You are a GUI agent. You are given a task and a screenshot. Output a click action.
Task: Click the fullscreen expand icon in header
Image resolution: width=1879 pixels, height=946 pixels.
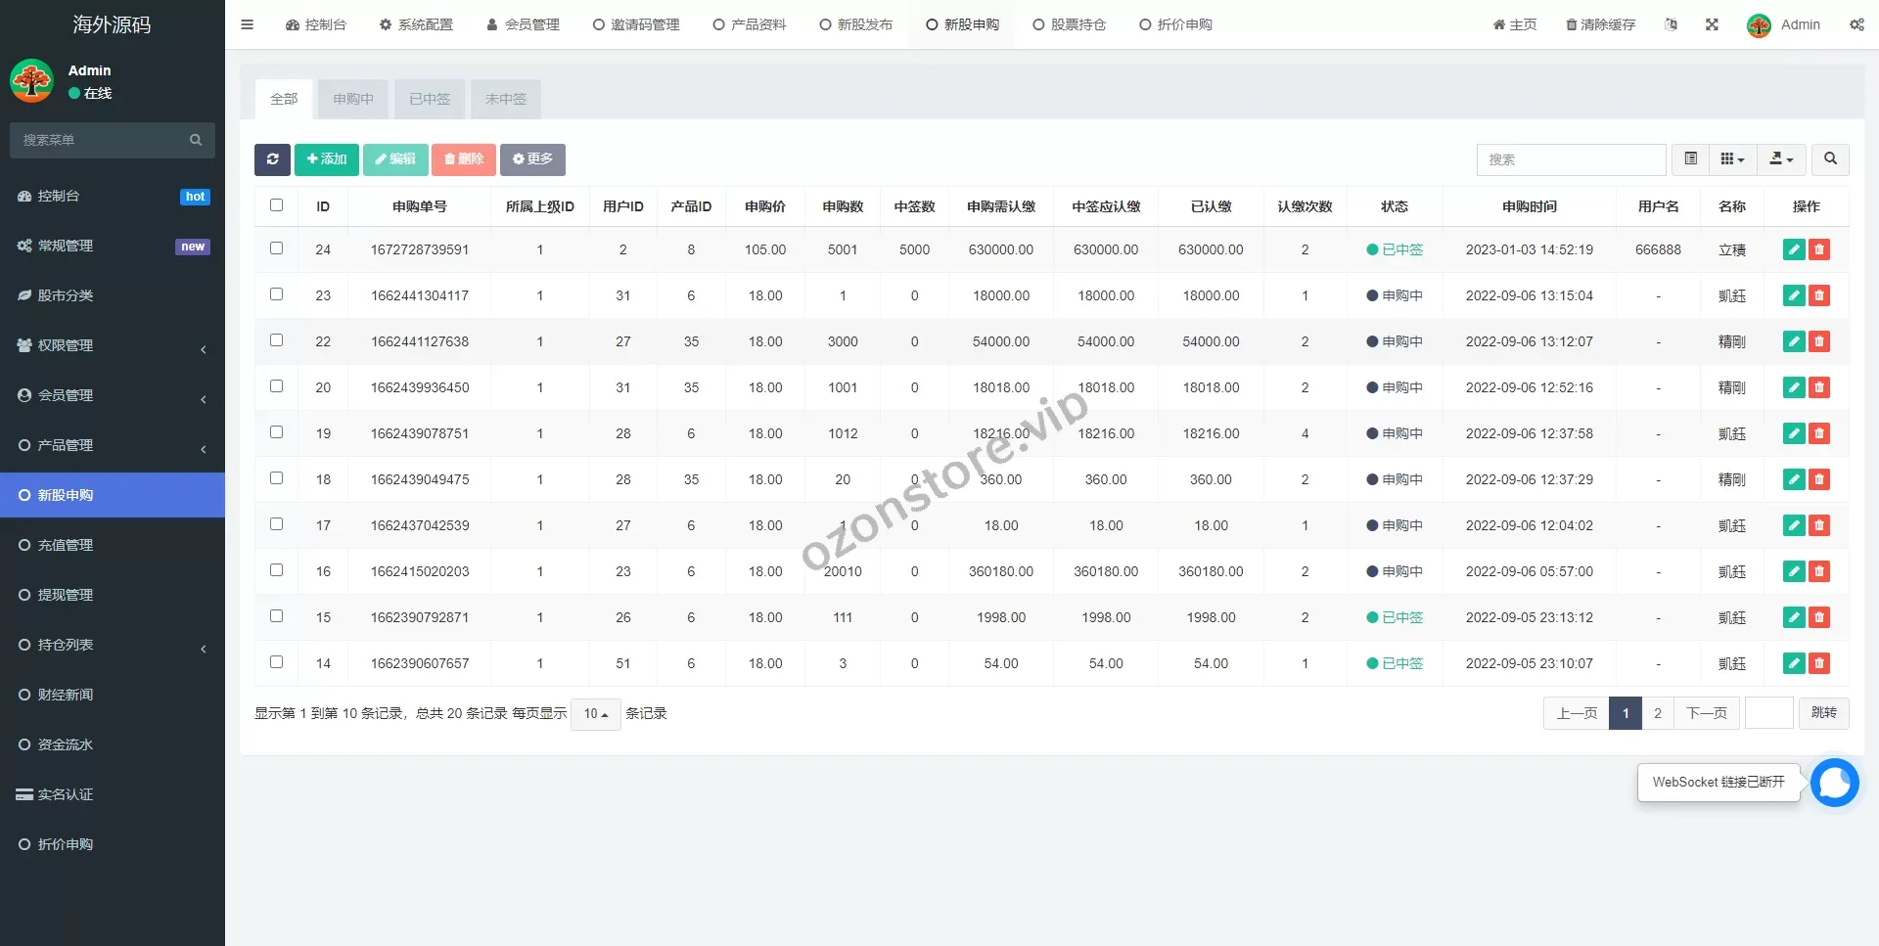click(1712, 24)
